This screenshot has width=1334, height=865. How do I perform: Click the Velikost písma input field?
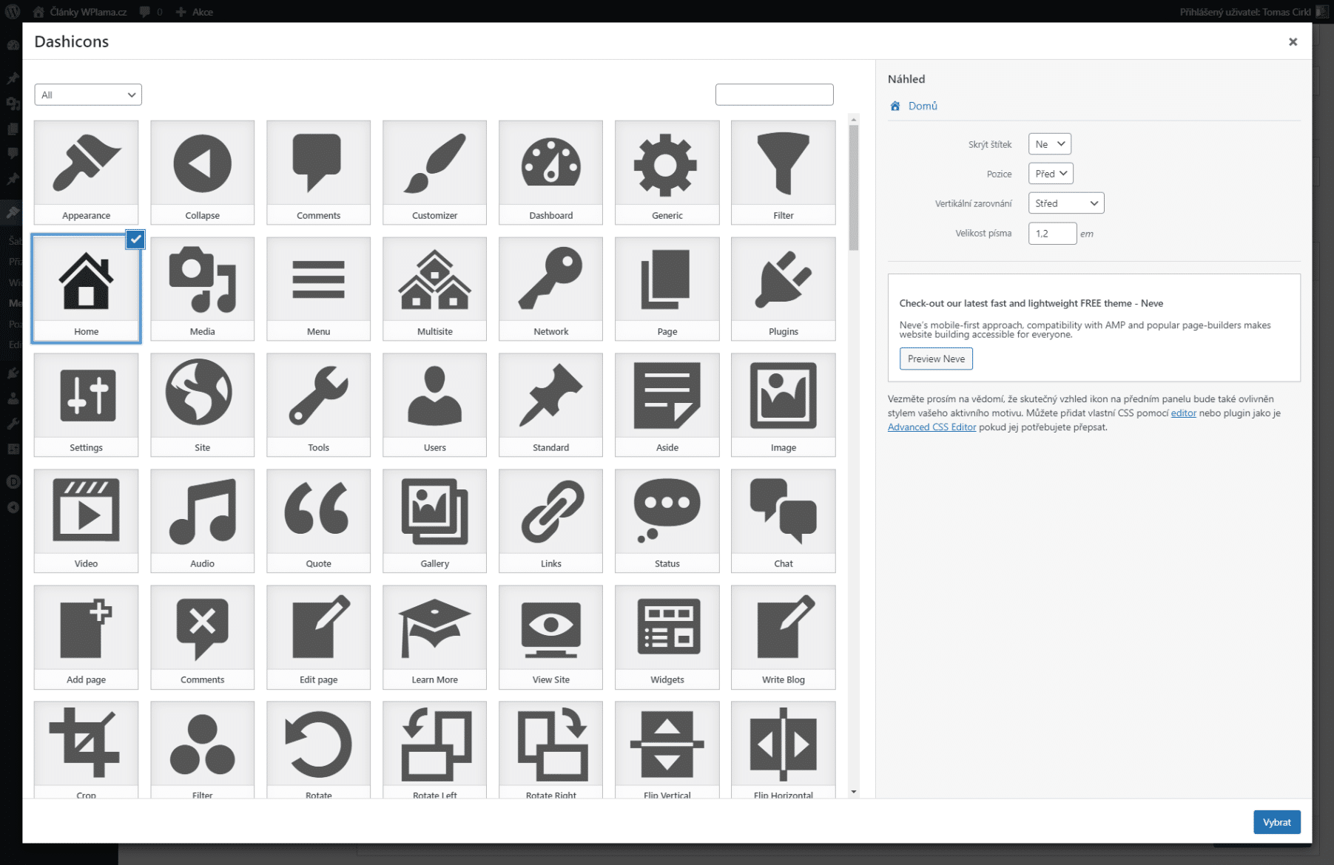pos(1052,234)
